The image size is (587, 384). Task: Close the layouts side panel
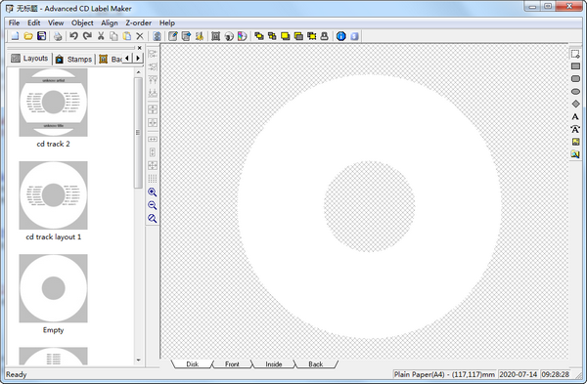[x=140, y=48]
